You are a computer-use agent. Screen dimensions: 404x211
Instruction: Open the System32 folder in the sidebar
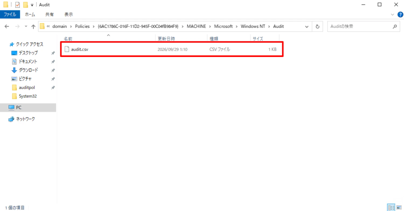click(28, 96)
